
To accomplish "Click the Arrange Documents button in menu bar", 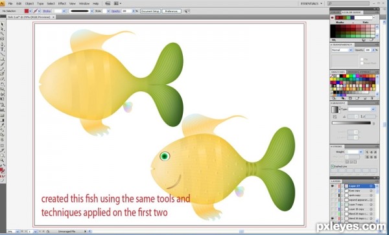I will (117, 3).
